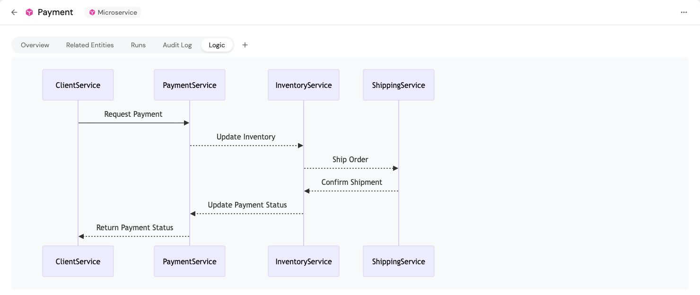700x295 pixels.
Task: Click the bottom PaymentService box
Action: tap(190, 261)
